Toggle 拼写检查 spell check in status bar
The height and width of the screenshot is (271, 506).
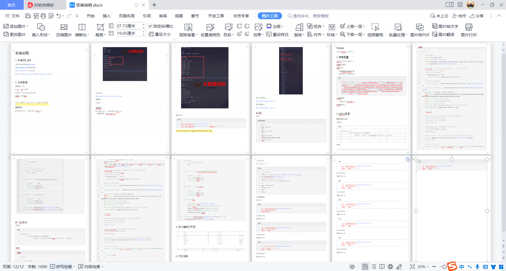(61, 267)
